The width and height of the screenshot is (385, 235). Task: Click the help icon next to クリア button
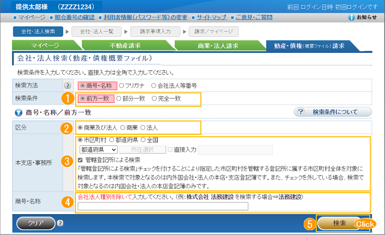click(60, 223)
